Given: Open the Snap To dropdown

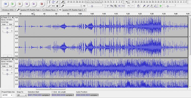Looking at the screenshot, I should [22, 95].
